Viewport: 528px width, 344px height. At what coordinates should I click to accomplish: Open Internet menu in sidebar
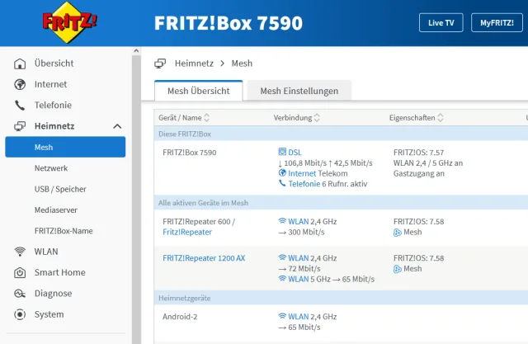pos(50,84)
